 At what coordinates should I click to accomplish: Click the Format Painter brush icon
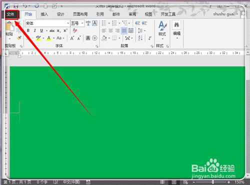(x=19, y=38)
